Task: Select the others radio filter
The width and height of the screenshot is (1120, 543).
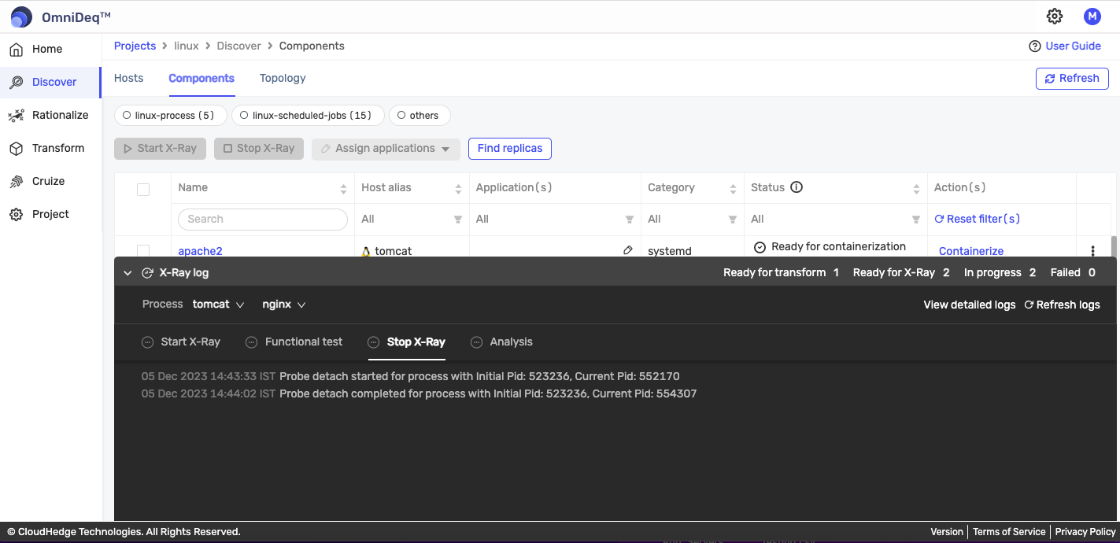Action: (401, 115)
